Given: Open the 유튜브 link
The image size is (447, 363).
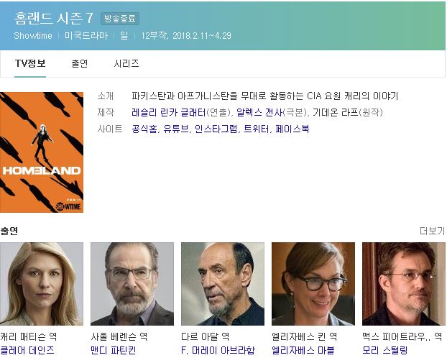Looking at the screenshot, I should pos(175,129).
